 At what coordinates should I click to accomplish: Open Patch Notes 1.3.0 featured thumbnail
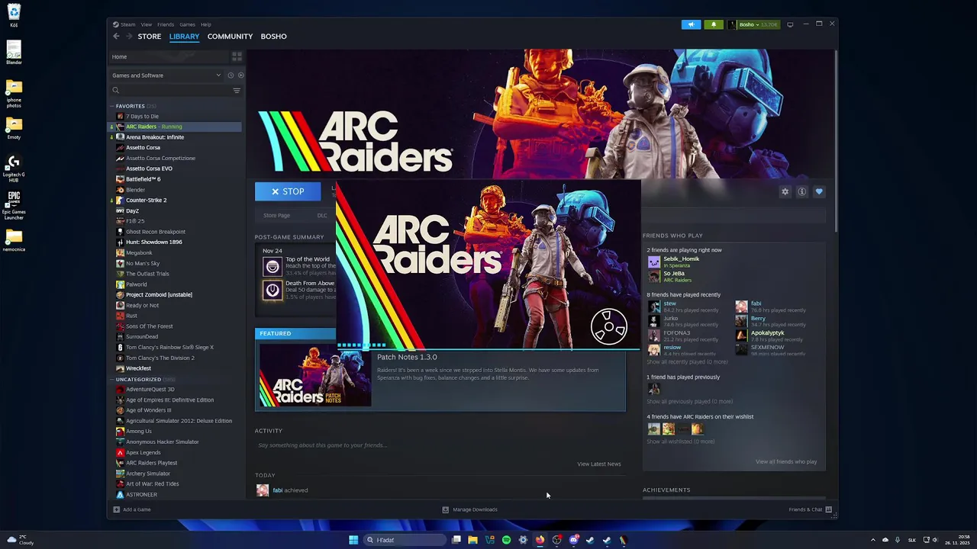(x=315, y=374)
